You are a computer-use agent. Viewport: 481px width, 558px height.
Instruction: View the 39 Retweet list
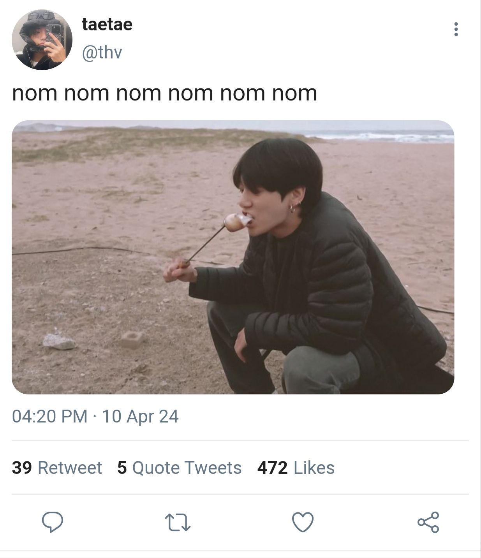[57, 468]
